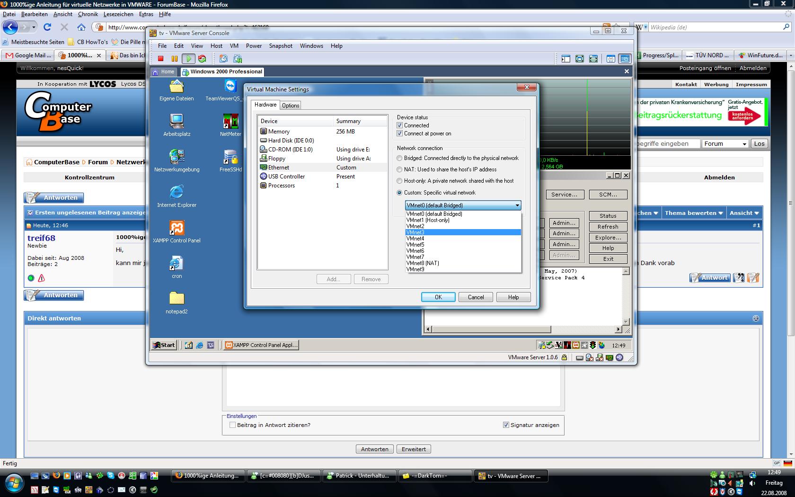Click the Erweitert button
This screenshot has height=497, width=795.
[x=414, y=449]
